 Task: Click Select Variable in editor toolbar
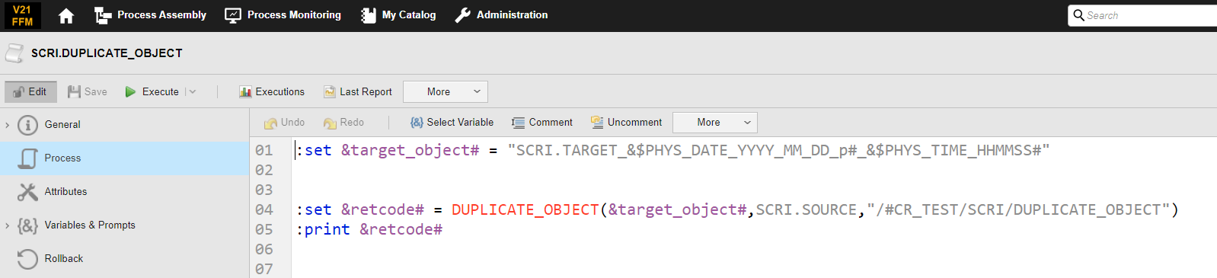click(x=452, y=123)
